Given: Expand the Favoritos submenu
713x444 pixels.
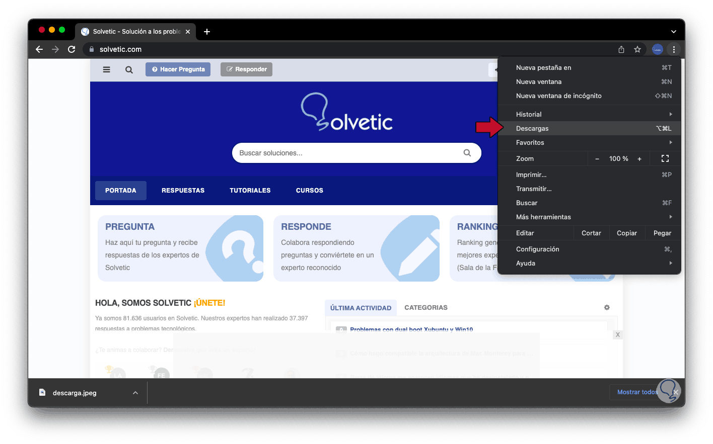Looking at the screenshot, I should tap(589, 142).
